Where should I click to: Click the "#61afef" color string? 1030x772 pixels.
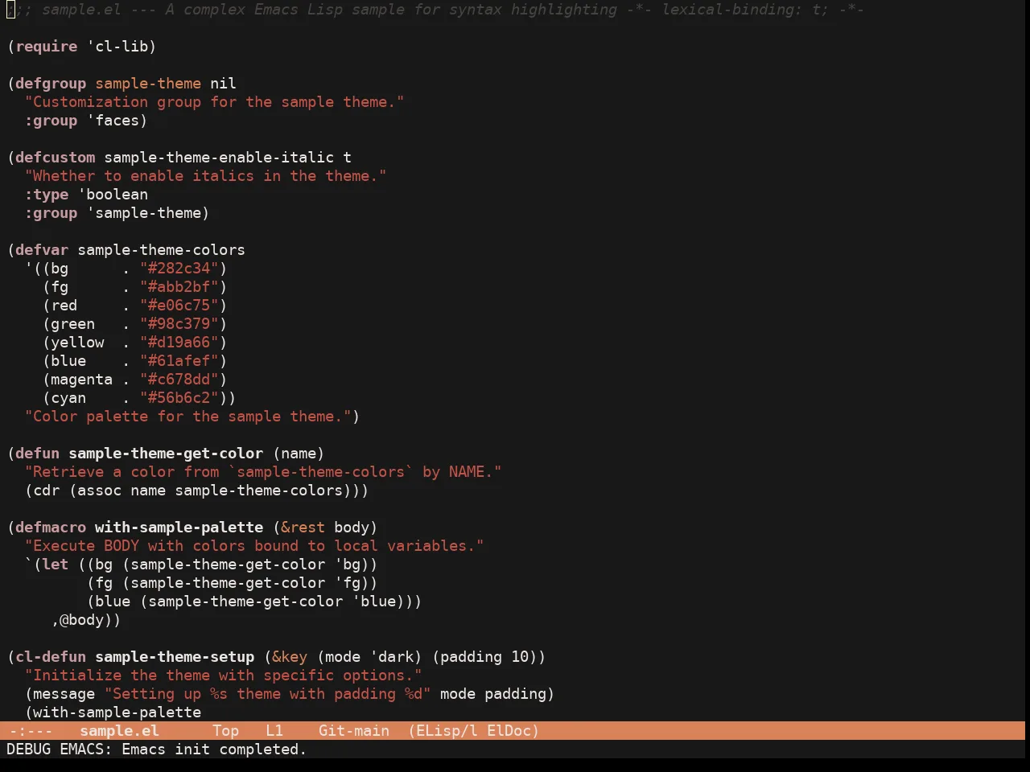[179, 361]
